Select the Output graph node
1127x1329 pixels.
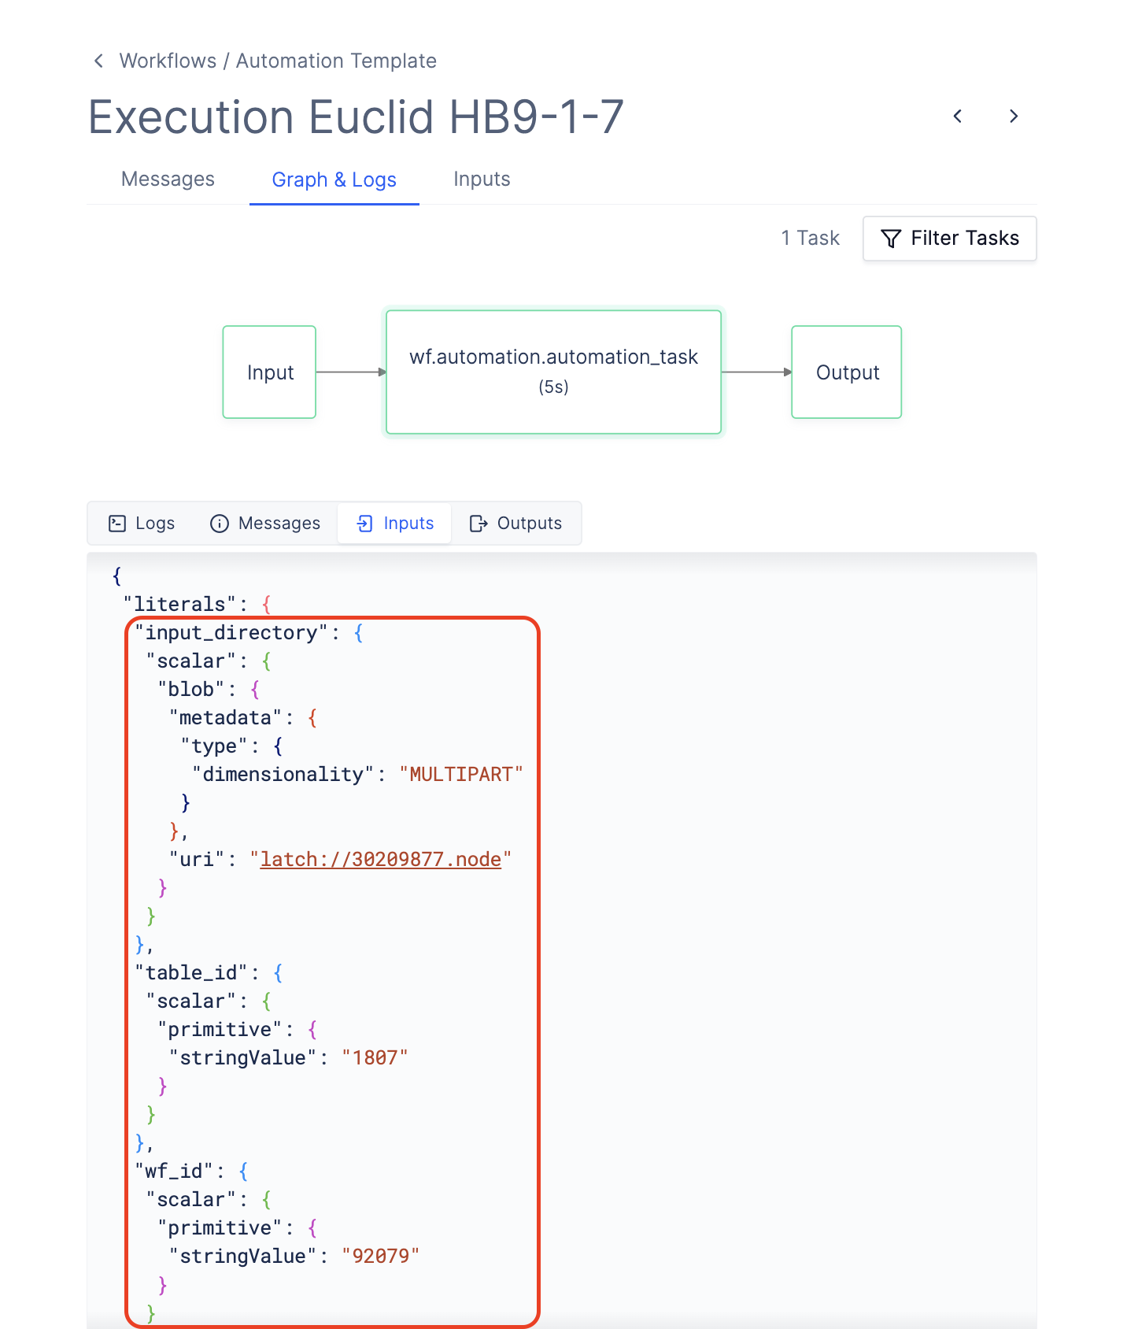tap(846, 372)
